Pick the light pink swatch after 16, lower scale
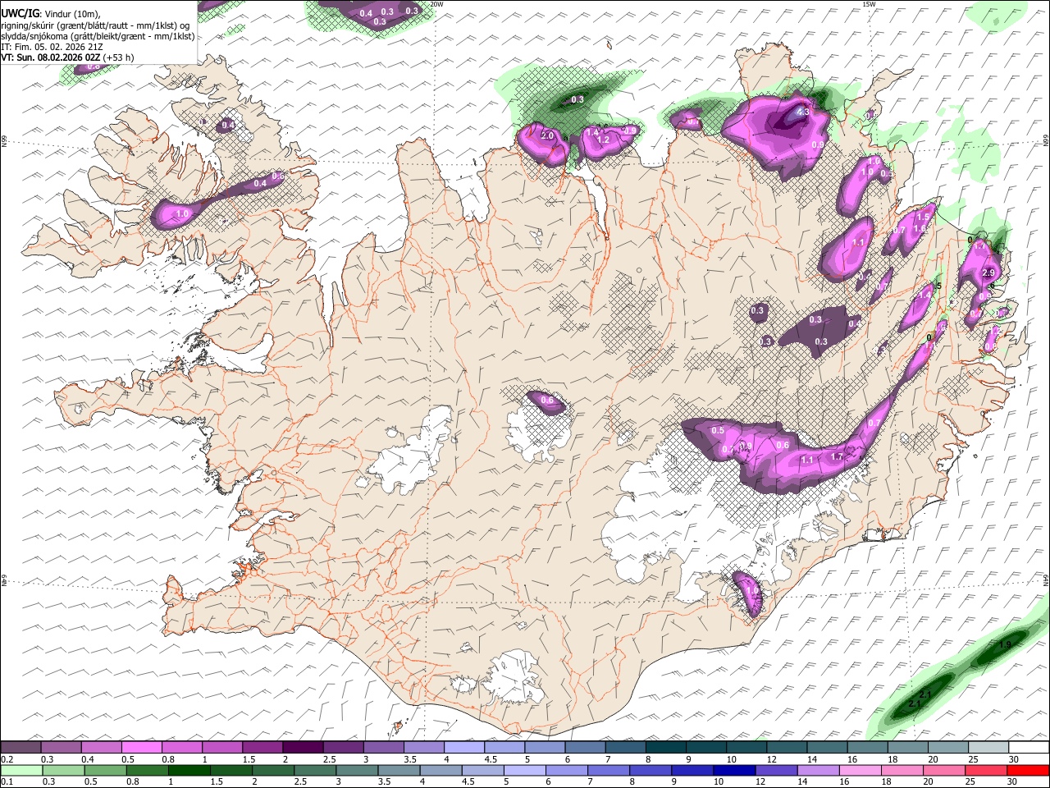Image resolution: width=1050 pixels, height=788 pixels. [x=860, y=770]
